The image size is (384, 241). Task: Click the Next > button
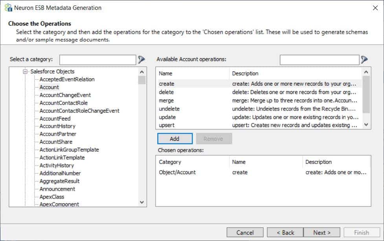click(322, 232)
